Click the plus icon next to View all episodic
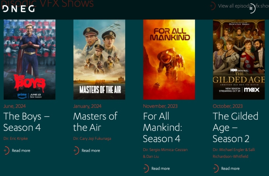Viewport: 269px width, 176px height. [x=213, y=6]
